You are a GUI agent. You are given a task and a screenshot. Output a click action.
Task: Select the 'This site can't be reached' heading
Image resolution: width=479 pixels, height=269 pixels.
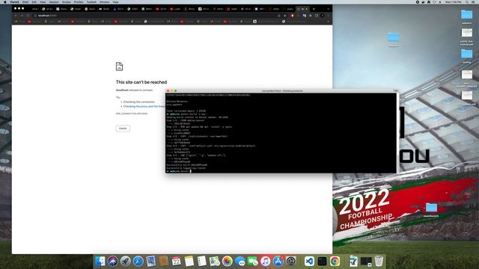[x=141, y=82]
